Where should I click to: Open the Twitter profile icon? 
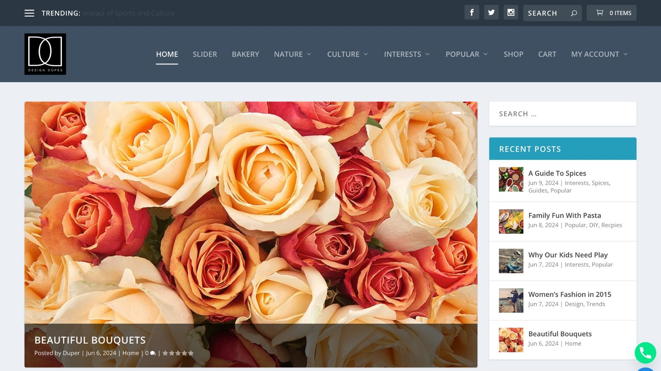(x=491, y=12)
